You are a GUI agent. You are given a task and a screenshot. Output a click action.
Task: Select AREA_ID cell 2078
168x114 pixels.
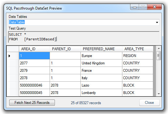pos(34,78)
